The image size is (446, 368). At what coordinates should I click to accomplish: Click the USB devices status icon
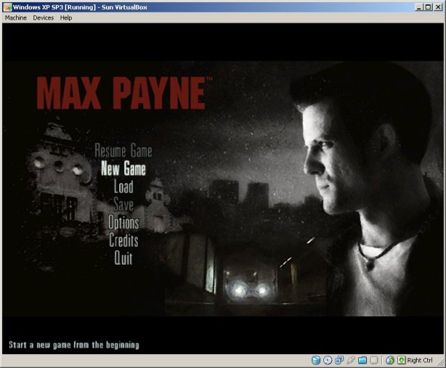click(351, 360)
